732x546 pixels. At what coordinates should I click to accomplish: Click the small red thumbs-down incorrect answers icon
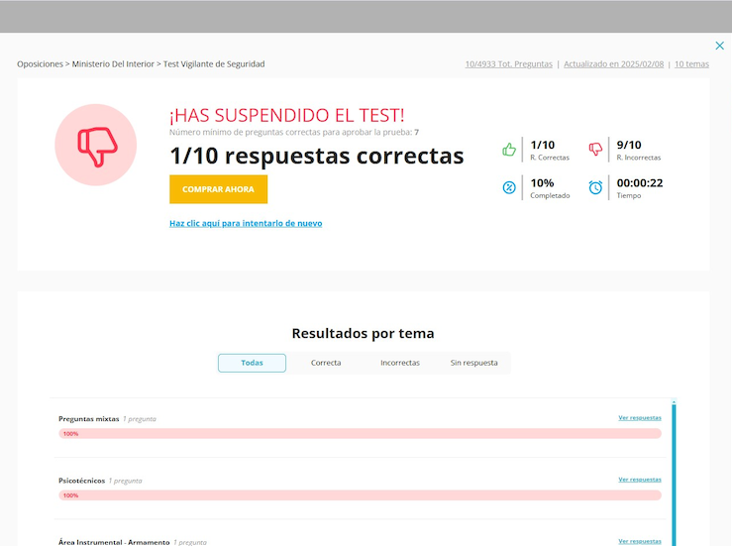point(595,150)
